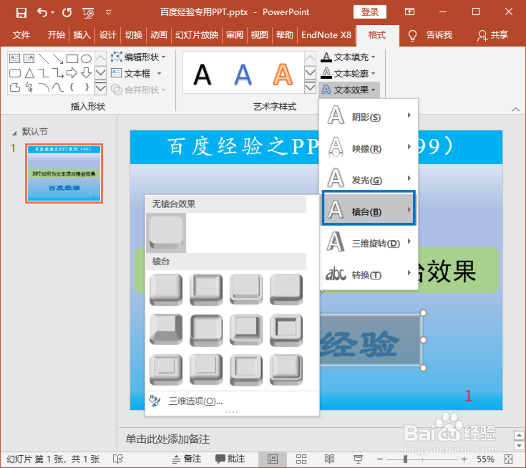
Task: Switch to the 开始 tab
Action: [x=56, y=34]
